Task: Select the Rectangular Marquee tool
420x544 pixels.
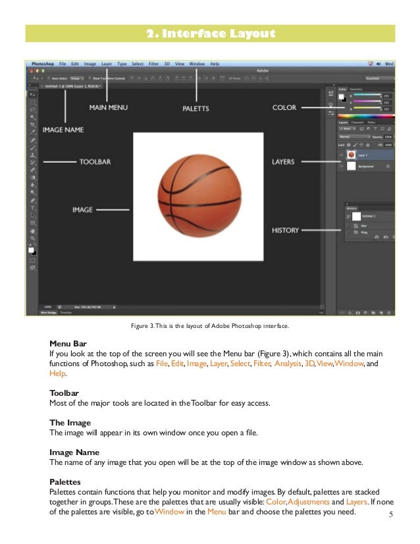Action: click(32, 102)
